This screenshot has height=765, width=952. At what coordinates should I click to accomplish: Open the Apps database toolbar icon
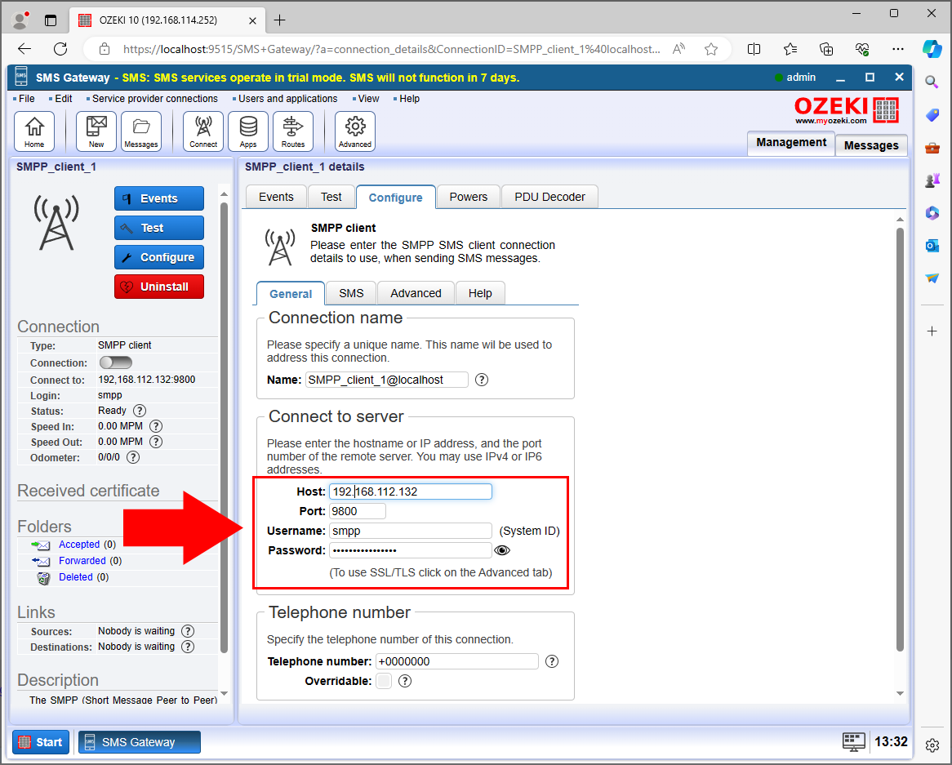(247, 131)
